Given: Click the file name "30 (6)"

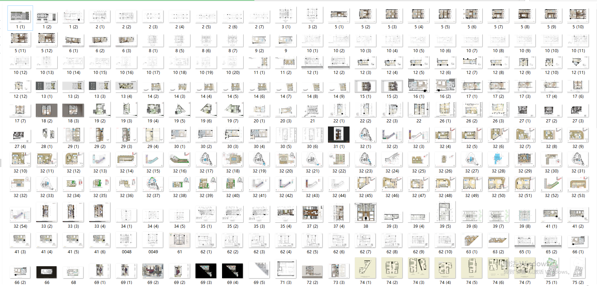Looking at the screenshot, I should tap(312, 146).
